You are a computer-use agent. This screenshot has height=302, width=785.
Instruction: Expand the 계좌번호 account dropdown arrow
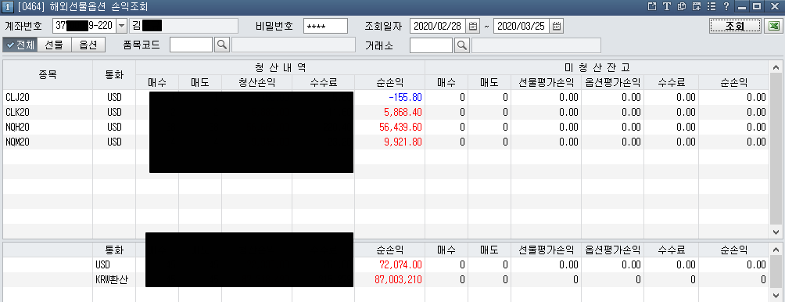point(122,26)
